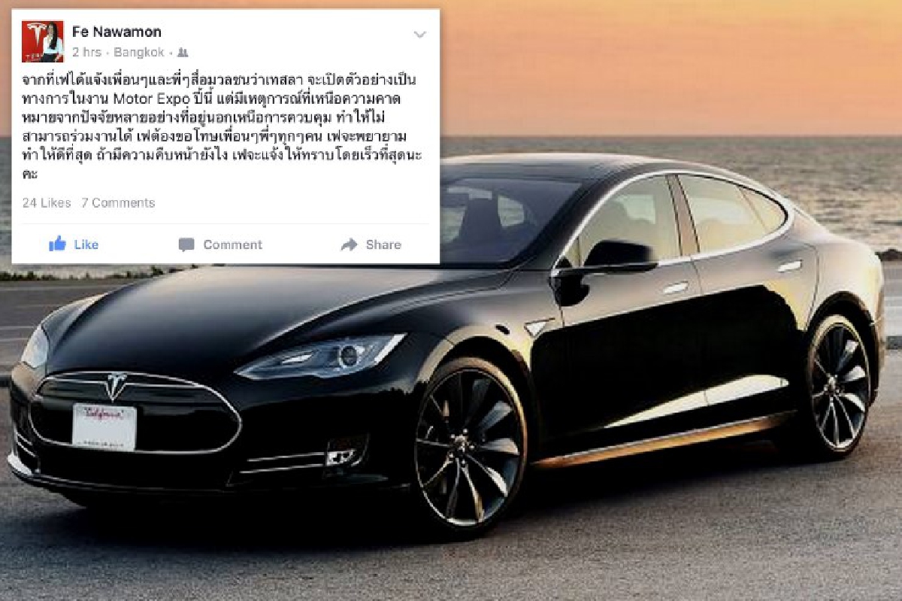The image size is (902, 601).
Task: Click the Share arrow icon
Action: [349, 244]
